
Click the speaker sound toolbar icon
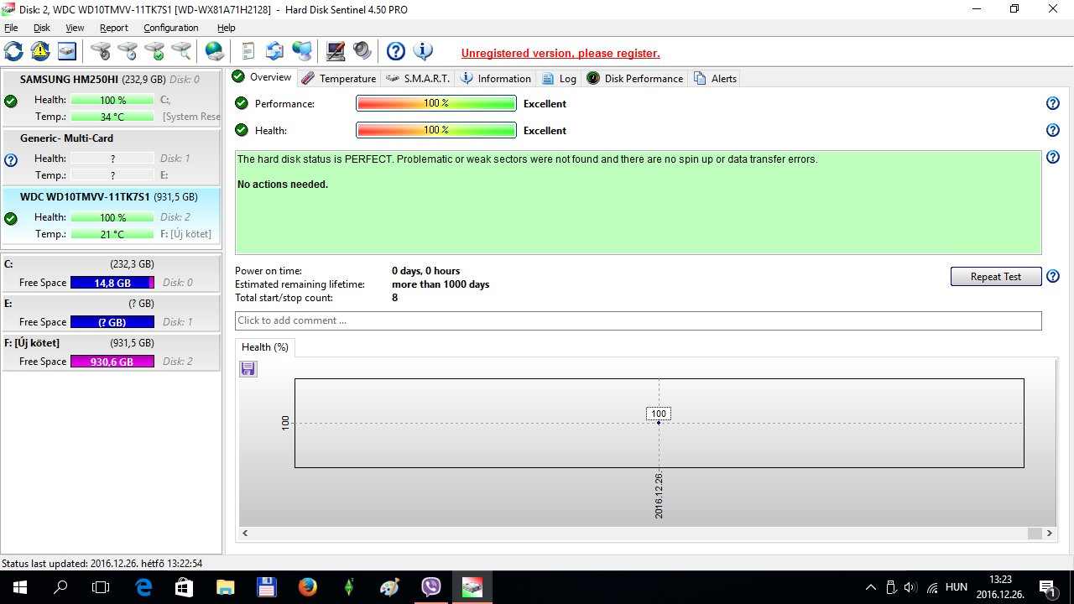pyautogui.click(x=362, y=51)
